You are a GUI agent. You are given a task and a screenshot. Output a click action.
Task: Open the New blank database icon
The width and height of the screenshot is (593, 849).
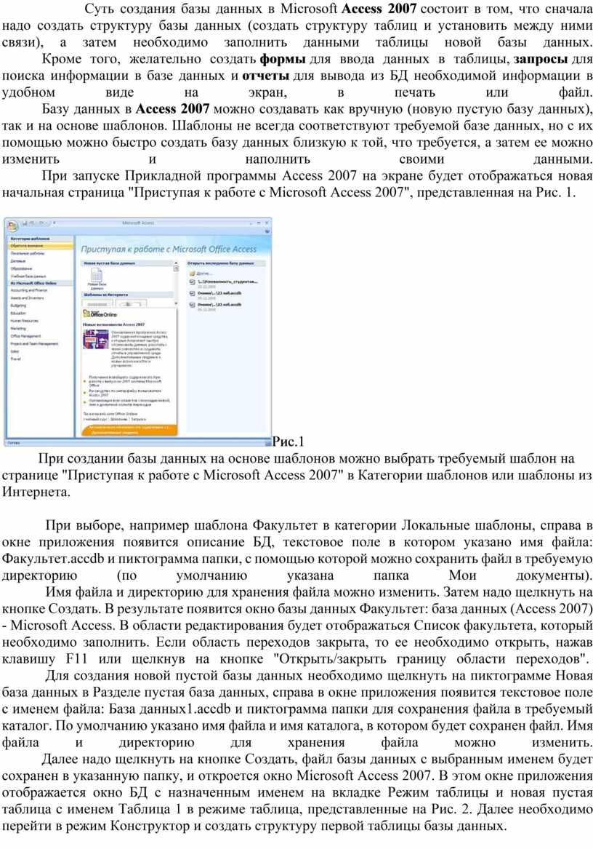97,274
